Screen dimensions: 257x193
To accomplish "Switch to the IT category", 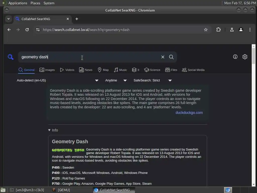I will pyautogui.click(x=136, y=70).
